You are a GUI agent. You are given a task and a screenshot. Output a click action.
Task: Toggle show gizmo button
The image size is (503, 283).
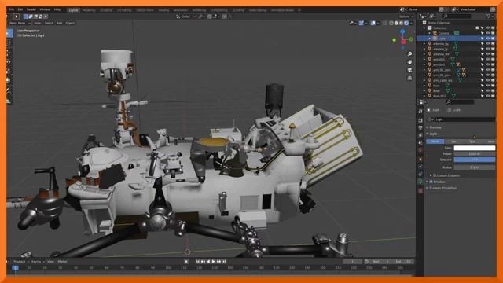[x=362, y=23]
